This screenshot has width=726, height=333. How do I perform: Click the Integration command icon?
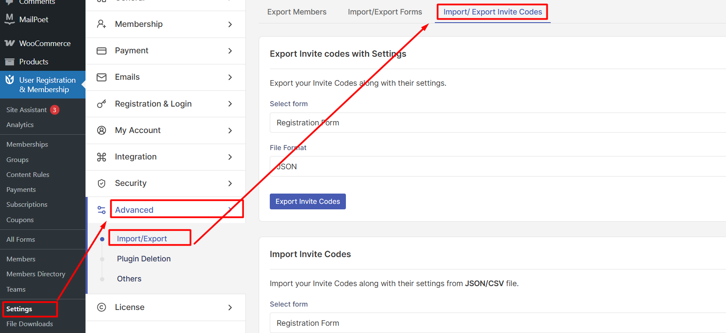101,157
